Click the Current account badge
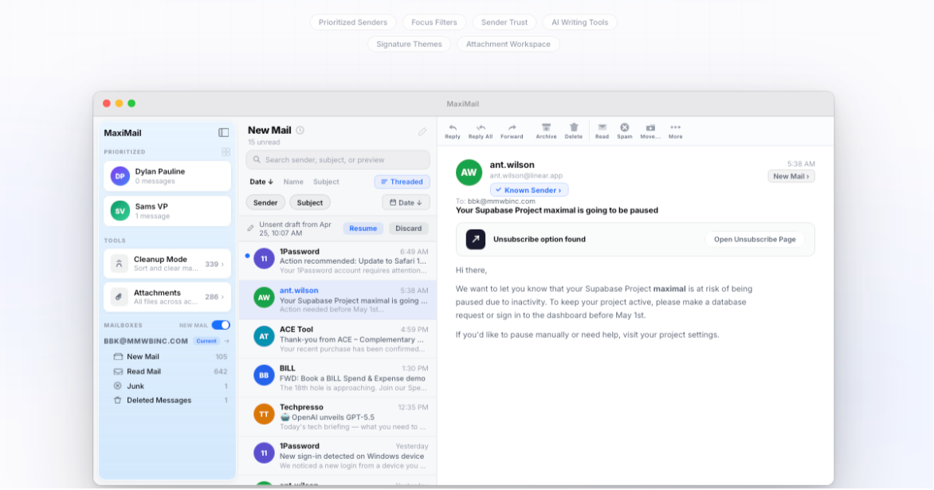 point(206,341)
